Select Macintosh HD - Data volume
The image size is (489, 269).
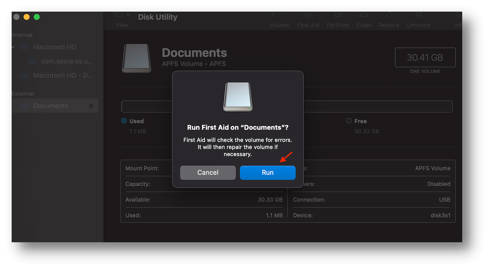(x=63, y=75)
